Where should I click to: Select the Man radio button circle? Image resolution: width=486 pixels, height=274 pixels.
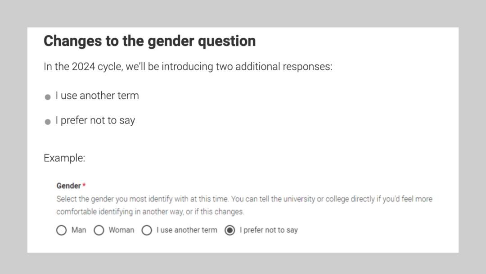click(x=61, y=230)
